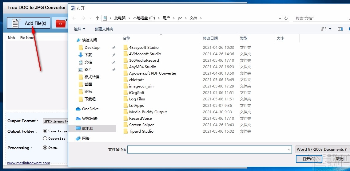This screenshot has width=350, height=171.
Task: Select the Apowersoft PDF Converter folder
Action: pyautogui.click(x=153, y=73)
